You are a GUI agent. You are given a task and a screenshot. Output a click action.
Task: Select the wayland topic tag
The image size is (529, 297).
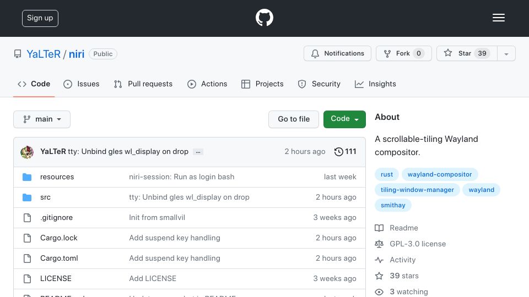[481, 190]
